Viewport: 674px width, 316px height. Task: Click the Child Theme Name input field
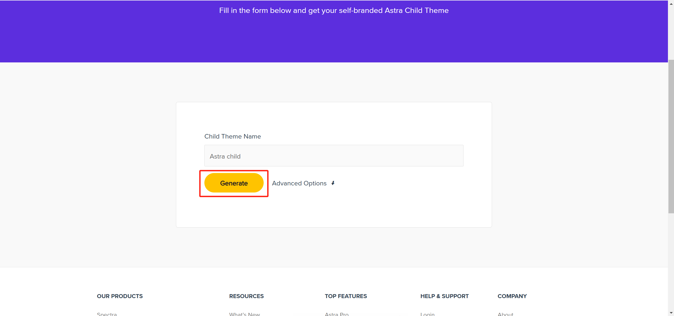click(333, 155)
